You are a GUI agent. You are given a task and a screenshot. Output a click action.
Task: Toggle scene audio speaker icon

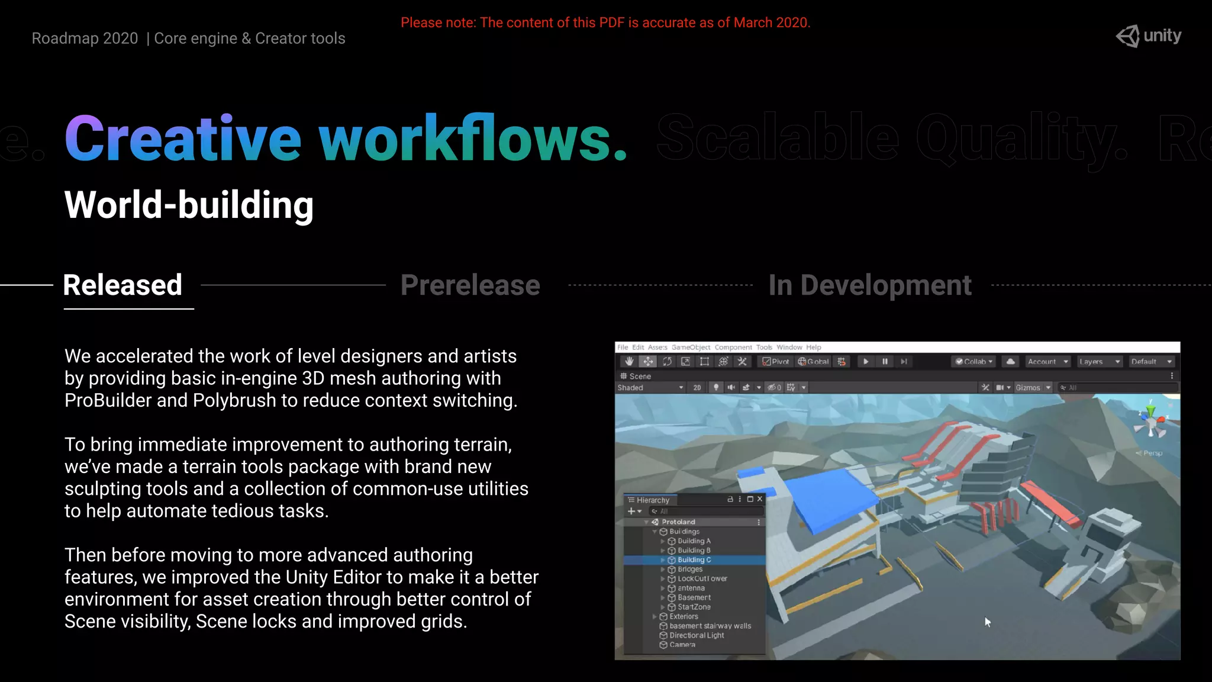coord(731,388)
